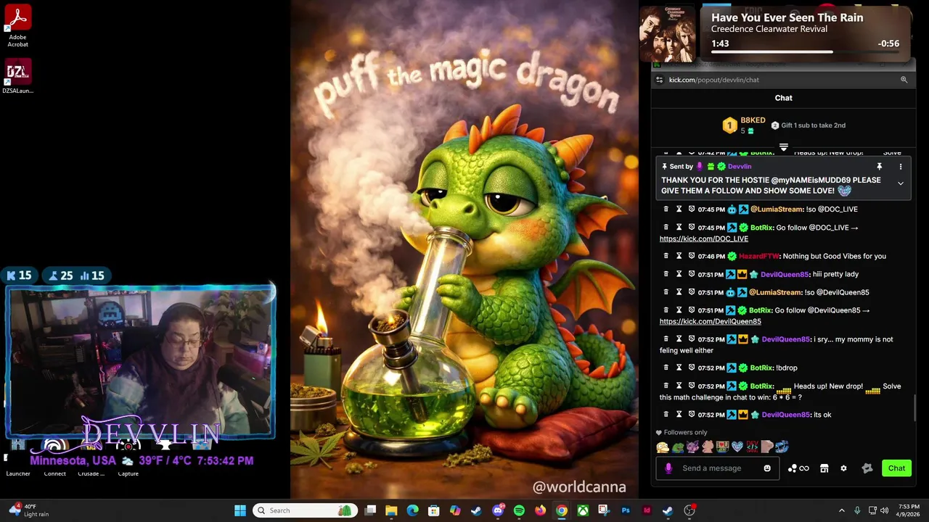Collapse the pinned message with its chevron
The image size is (929, 522).
901,184
